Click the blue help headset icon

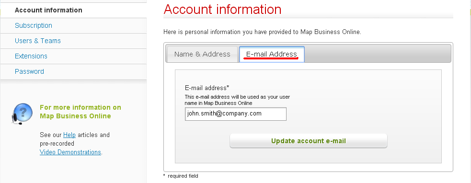22,114
